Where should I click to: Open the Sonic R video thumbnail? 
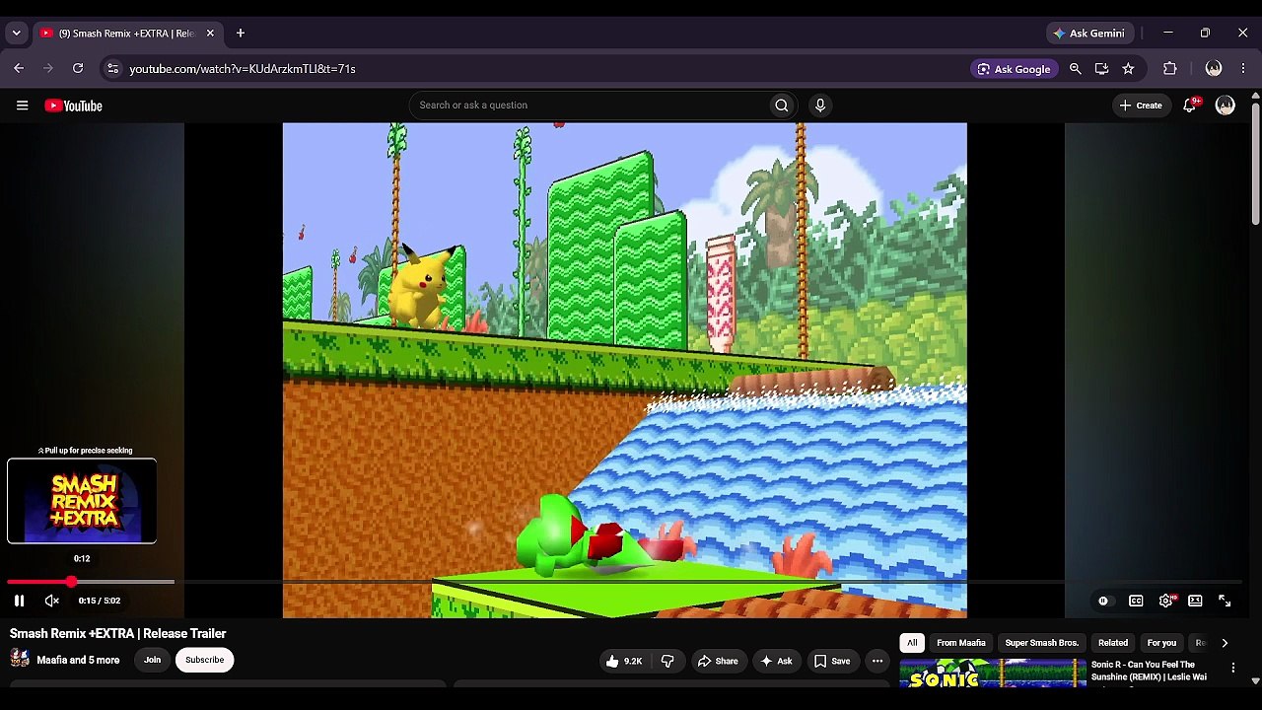[x=993, y=672]
